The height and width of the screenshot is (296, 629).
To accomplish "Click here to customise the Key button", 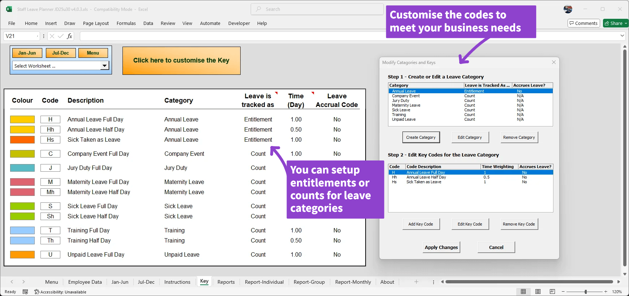I will tap(181, 60).
